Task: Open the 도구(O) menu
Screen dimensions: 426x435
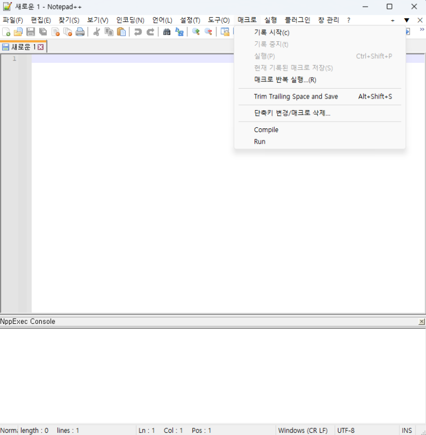Action: tap(219, 20)
